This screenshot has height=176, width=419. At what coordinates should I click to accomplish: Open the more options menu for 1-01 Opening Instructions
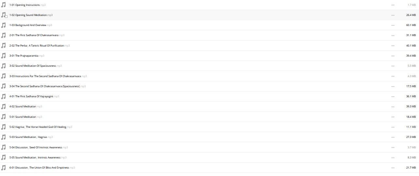[x=393, y=5]
